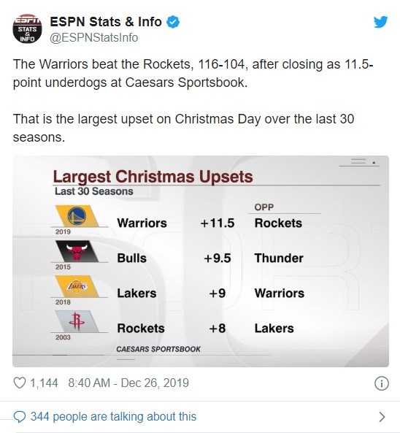This screenshot has height=433, width=400.
Task: Click the Warriors logo in the graphic
Action: [77, 216]
